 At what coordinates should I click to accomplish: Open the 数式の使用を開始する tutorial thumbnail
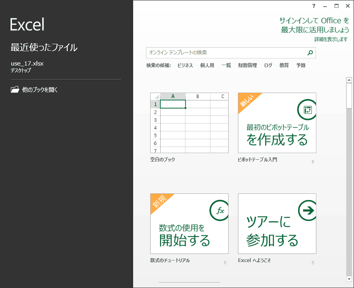coord(190,223)
